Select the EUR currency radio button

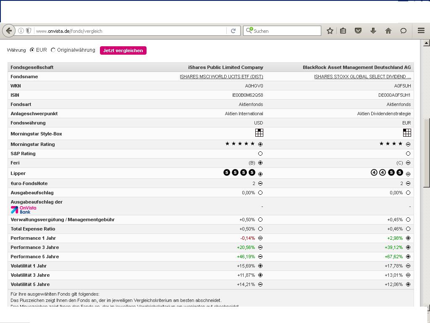coord(32,50)
